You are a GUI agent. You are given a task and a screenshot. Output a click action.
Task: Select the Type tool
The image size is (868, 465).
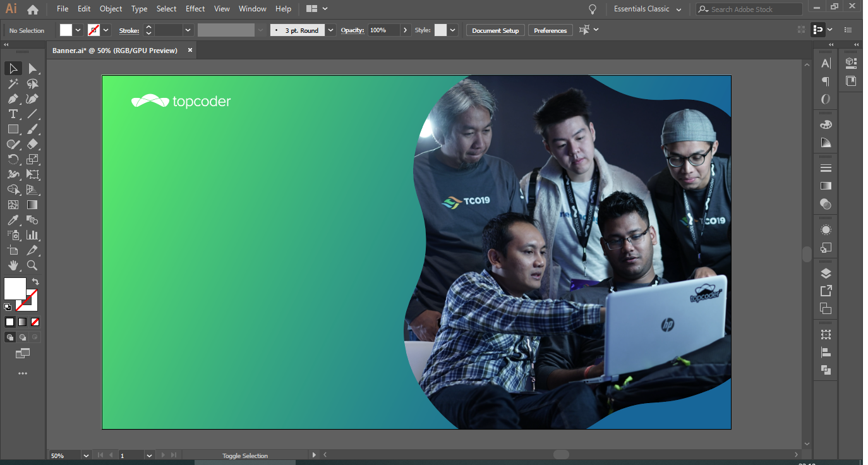coord(13,114)
